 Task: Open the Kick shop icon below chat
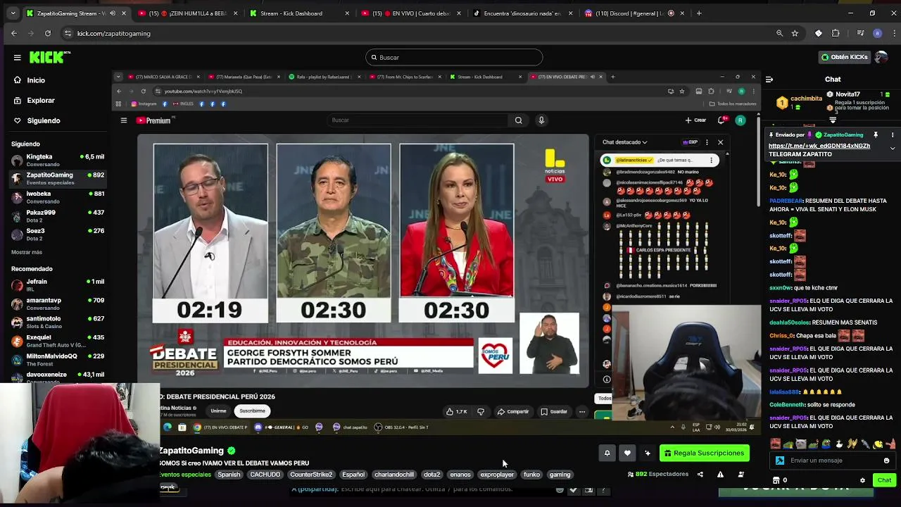(776, 480)
